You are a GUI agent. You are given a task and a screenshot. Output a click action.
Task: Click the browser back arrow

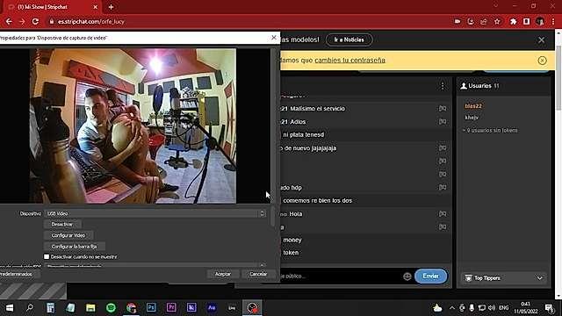click(x=9, y=21)
